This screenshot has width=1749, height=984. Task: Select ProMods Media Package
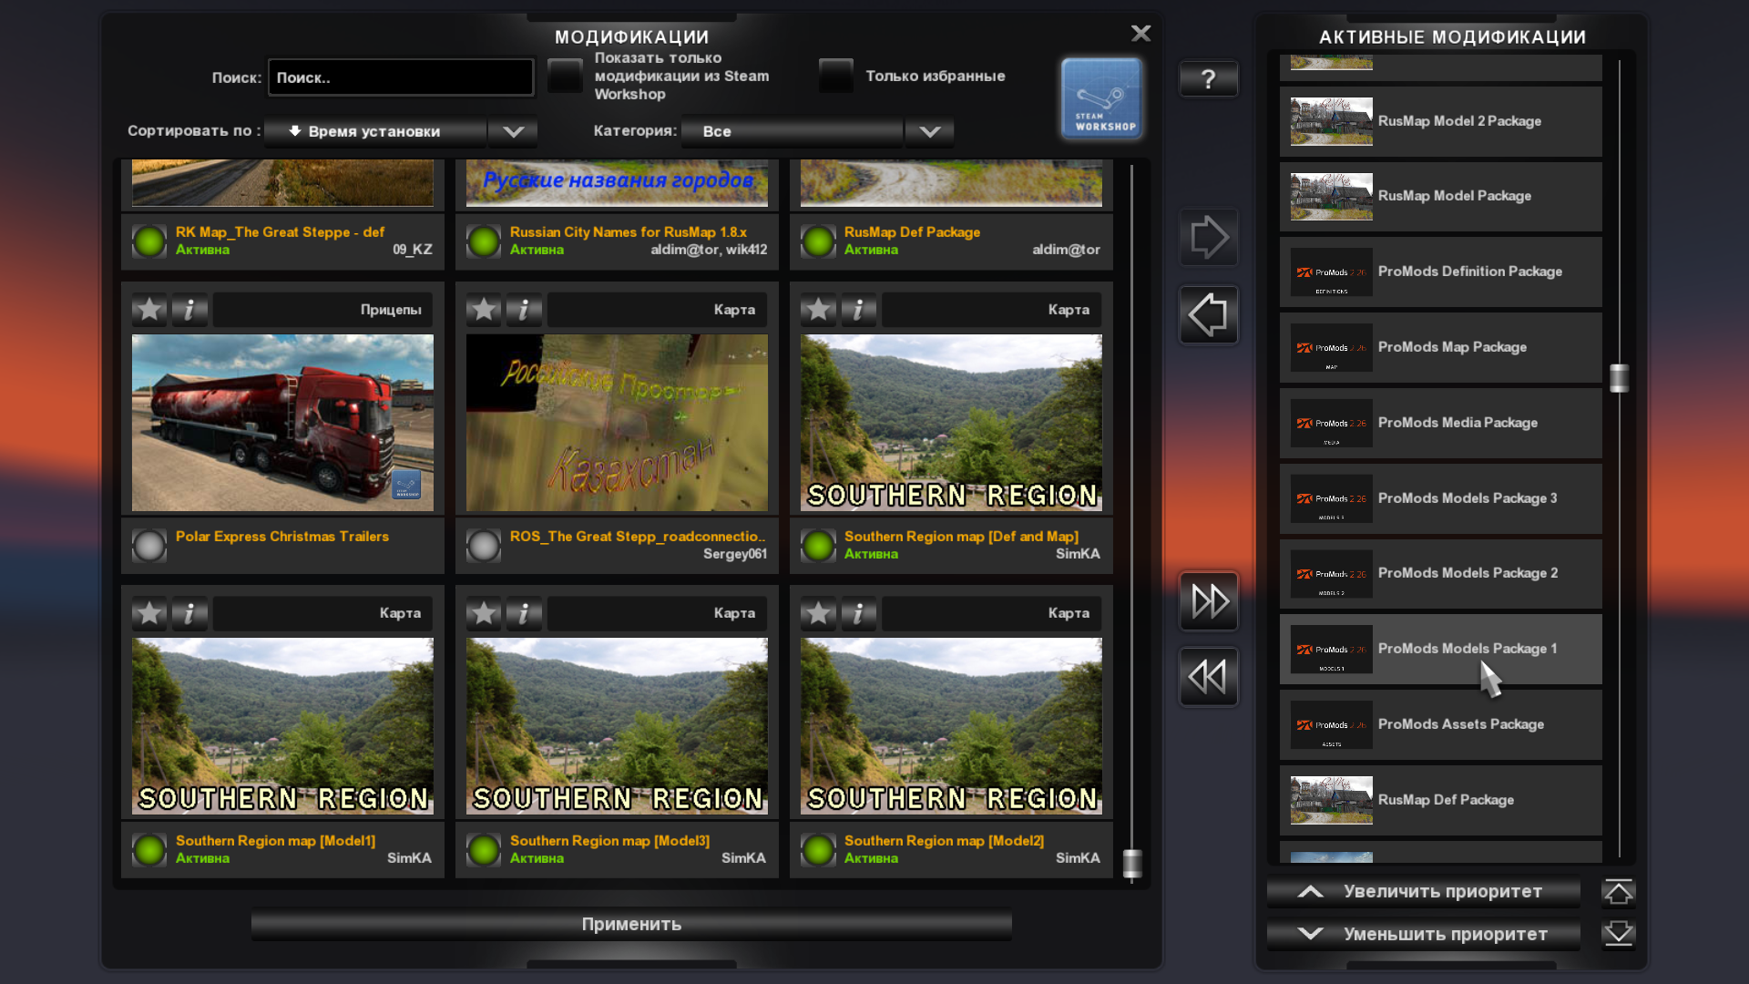coord(1441,424)
